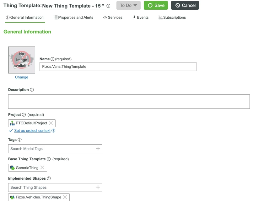The image size is (274, 205).
Task: Click the Fizos.Vehicles.ThingShape shape icon
Action: point(12,197)
